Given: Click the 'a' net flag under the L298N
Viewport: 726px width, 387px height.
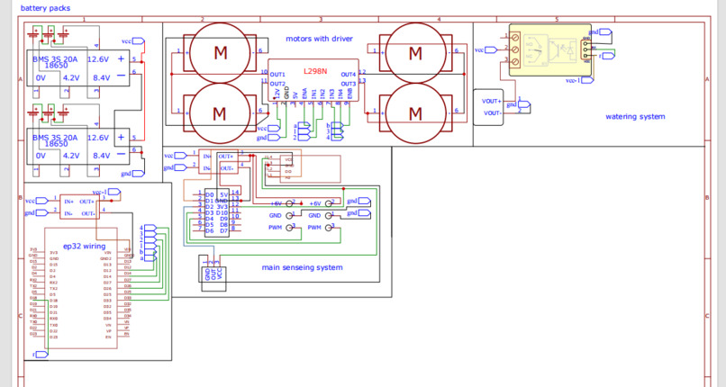Looking at the screenshot, I should click(x=302, y=125).
